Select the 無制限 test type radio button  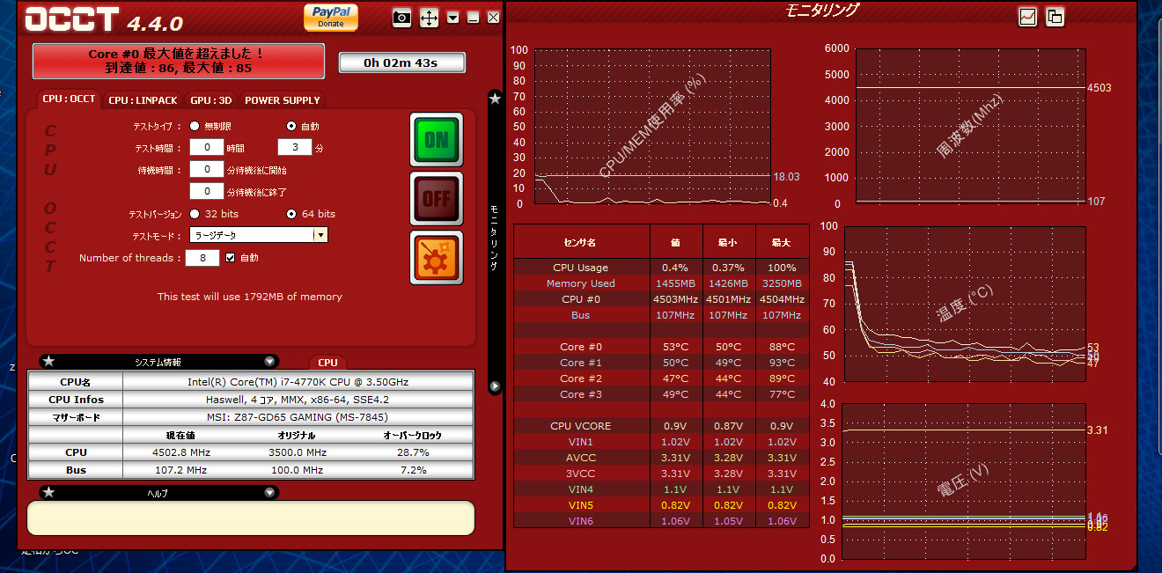point(195,127)
